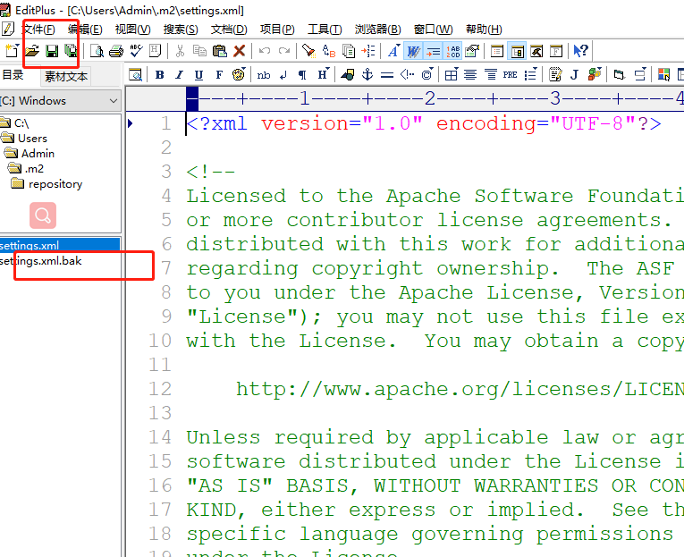Click the Bold B HTML icon

click(160, 75)
